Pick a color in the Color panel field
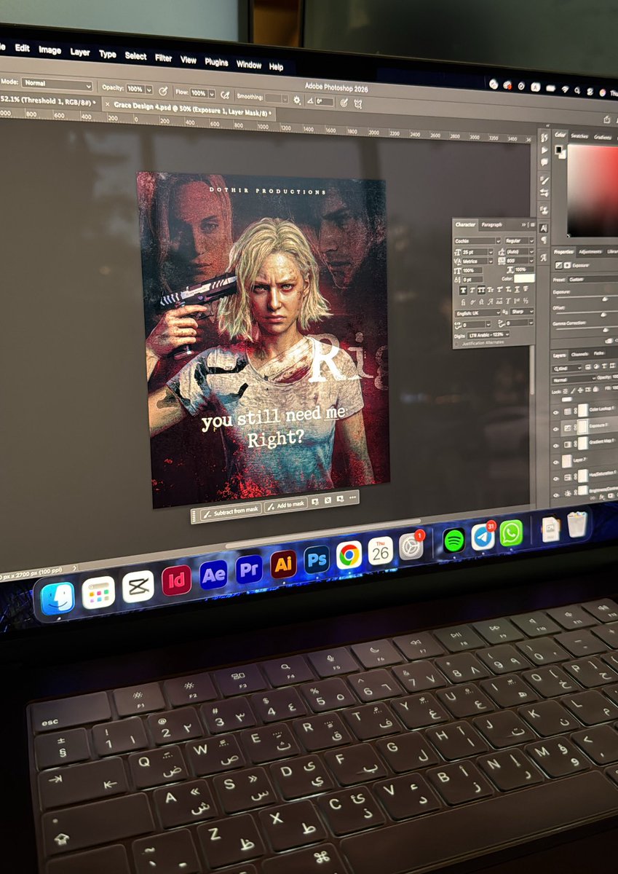The height and width of the screenshot is (874, 618). click(x=593, y=191)
